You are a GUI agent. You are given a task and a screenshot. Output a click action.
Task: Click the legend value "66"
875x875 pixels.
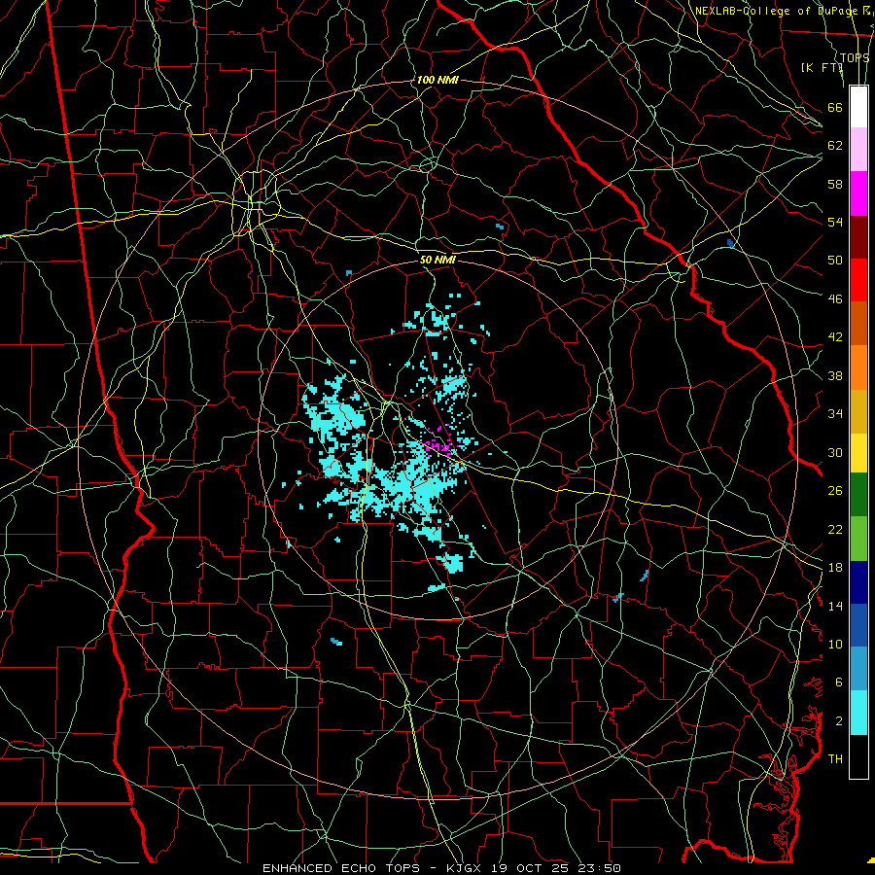point(835,107)
